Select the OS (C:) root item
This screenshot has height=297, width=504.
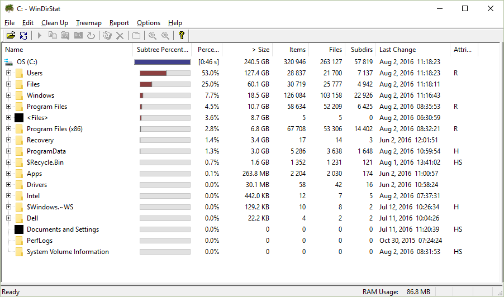click(27, 61)
